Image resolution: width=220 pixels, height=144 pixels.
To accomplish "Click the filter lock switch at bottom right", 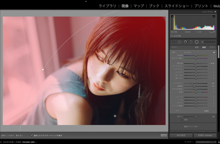I will point(219,142).
